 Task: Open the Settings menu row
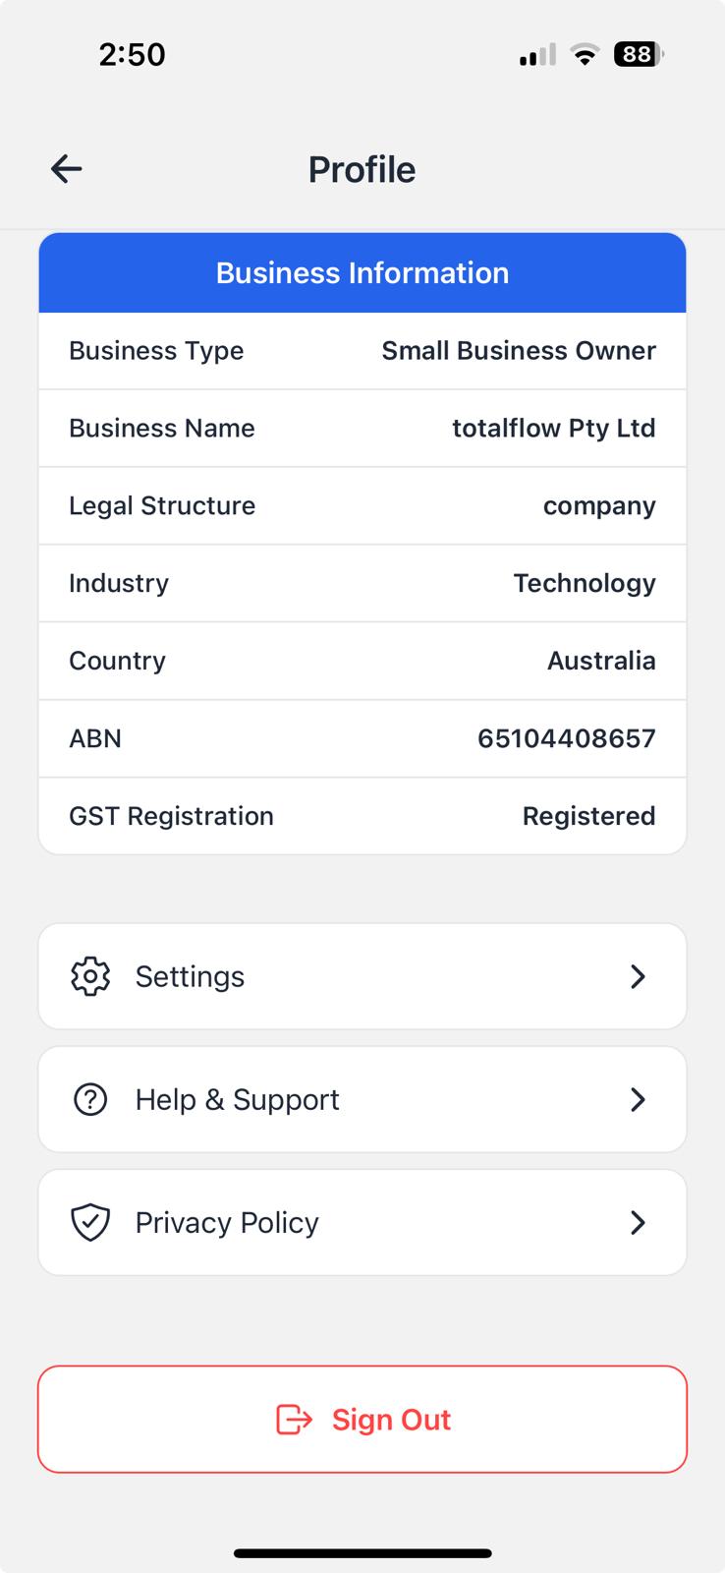(362, 976)
